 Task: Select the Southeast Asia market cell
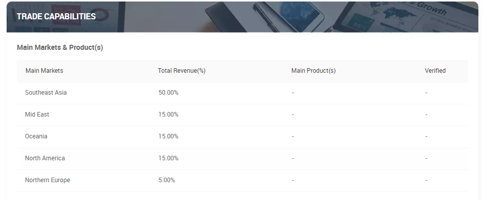(x=46, y=93)
